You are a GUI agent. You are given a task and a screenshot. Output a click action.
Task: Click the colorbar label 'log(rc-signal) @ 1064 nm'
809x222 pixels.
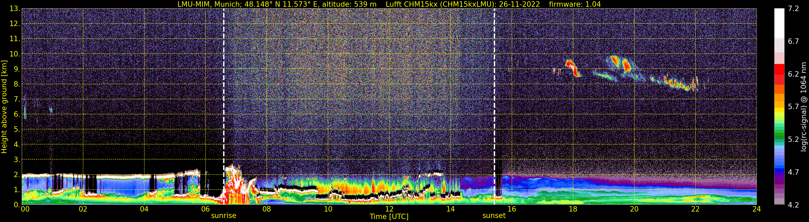803,107
